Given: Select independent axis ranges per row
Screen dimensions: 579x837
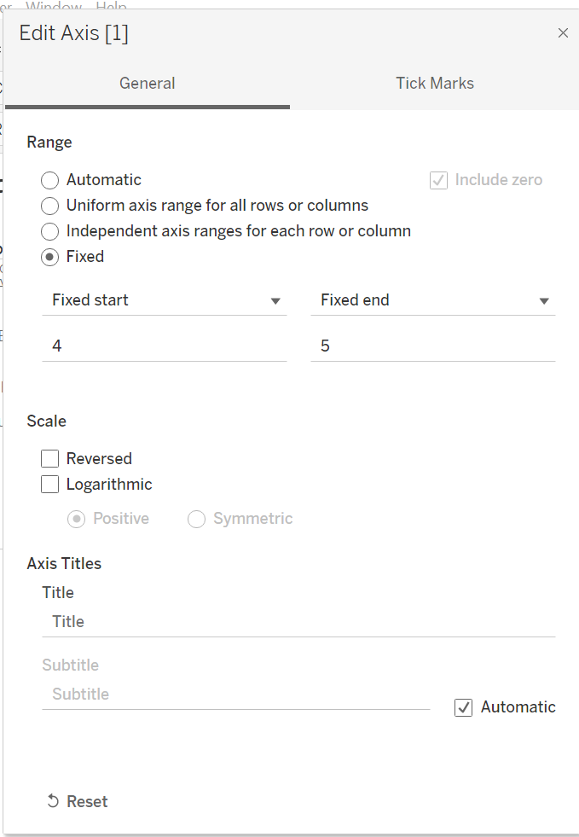Looking at the screenshot, I should (x=49, y=231).
